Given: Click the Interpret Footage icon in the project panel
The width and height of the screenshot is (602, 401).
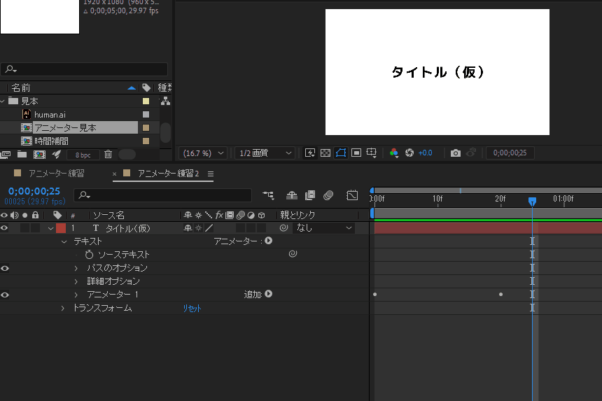Looking at the screenshot, I should coord(6,155).
